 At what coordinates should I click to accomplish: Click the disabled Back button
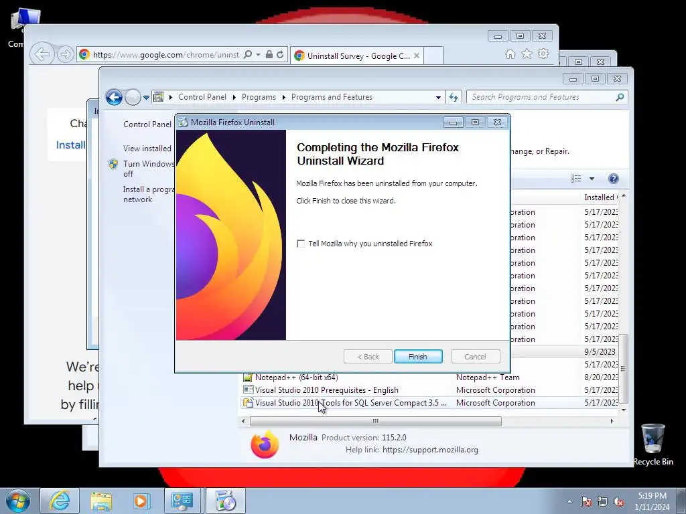pos(368,357)
